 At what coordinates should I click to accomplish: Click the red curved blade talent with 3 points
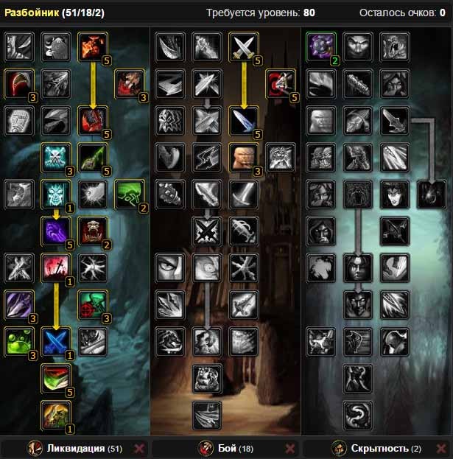19,84
